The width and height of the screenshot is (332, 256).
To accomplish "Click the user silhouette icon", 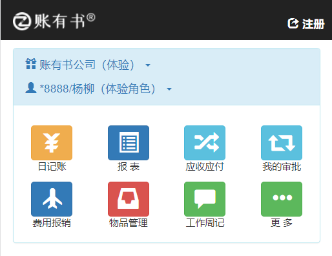I will (31, 88).
